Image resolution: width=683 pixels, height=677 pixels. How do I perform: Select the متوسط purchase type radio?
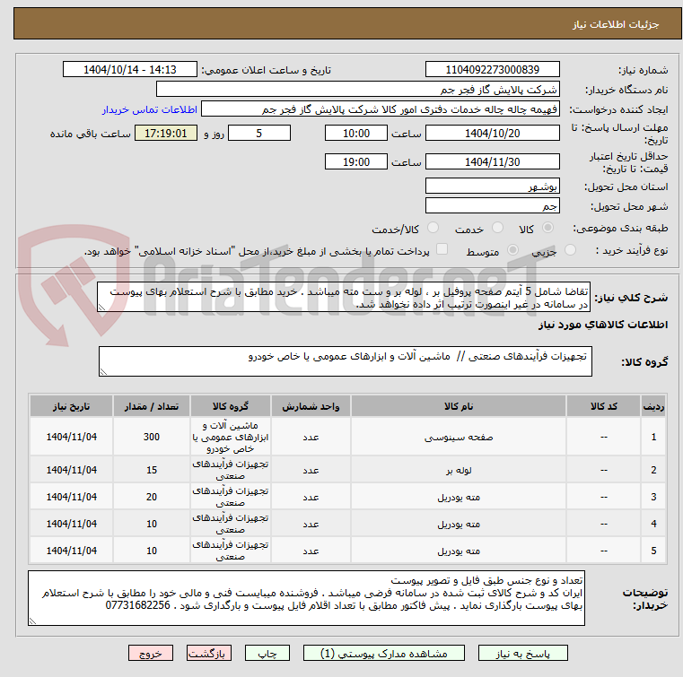coord(512,250)
